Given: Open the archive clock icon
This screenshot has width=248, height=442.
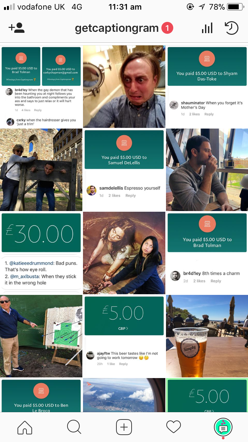Looking at the screenshot, I should coord(231,28).
